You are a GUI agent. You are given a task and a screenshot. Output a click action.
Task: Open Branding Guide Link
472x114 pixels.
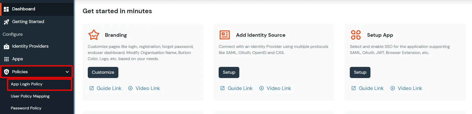coord(109,88)
